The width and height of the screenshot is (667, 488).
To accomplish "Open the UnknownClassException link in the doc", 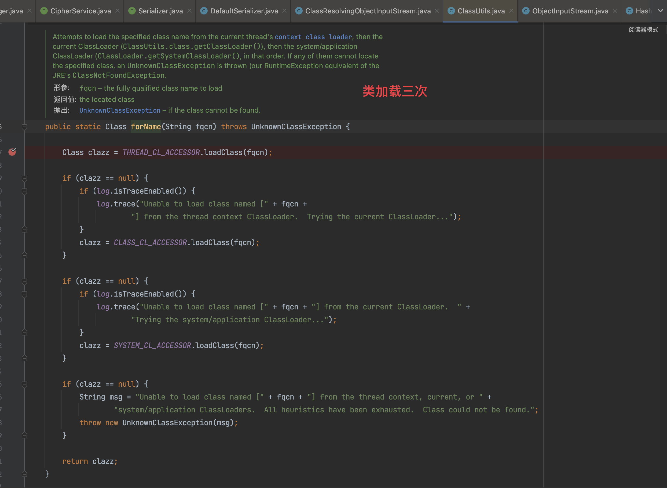I will pos(120,110).
